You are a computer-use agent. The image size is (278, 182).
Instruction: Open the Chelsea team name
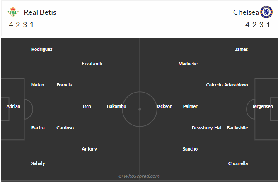pos(246,12)
